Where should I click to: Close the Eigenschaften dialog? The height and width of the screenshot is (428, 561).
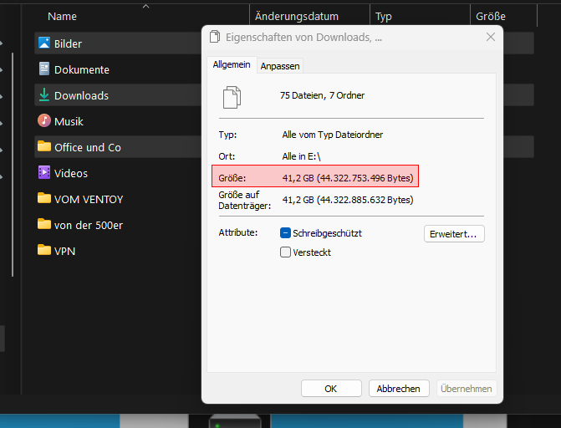coord(491,37)
